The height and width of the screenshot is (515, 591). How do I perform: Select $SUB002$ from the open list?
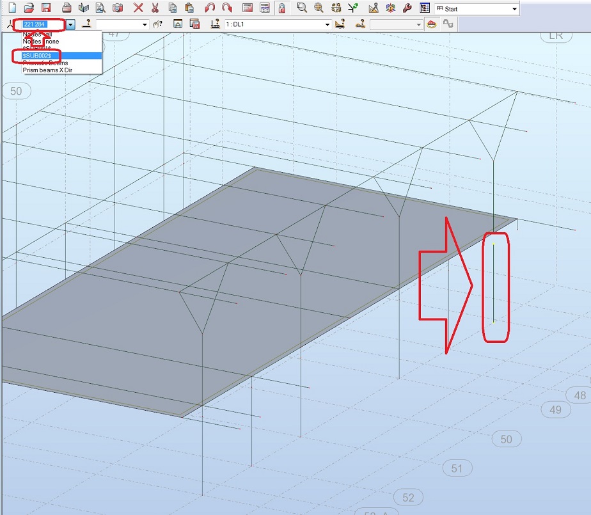tap(38, 56)
